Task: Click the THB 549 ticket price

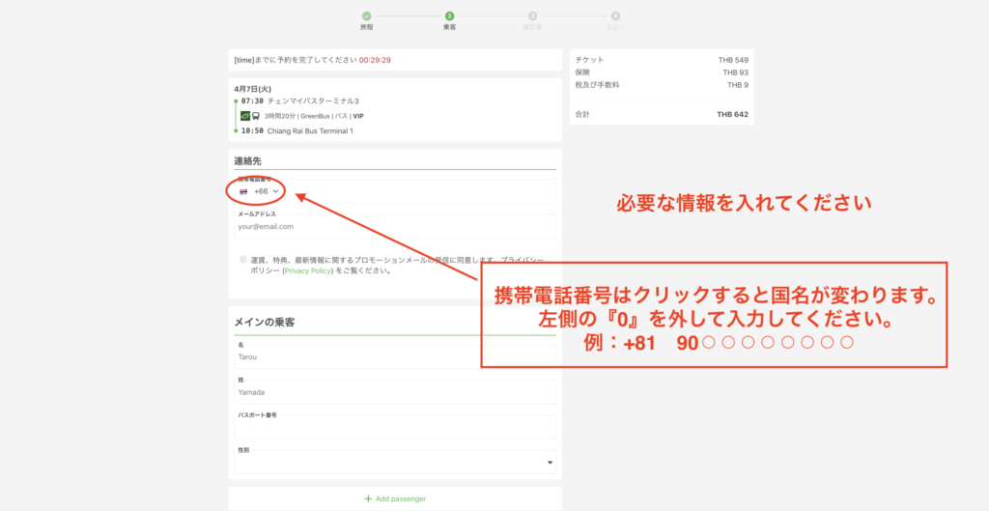Action: [x=733, y=60]
